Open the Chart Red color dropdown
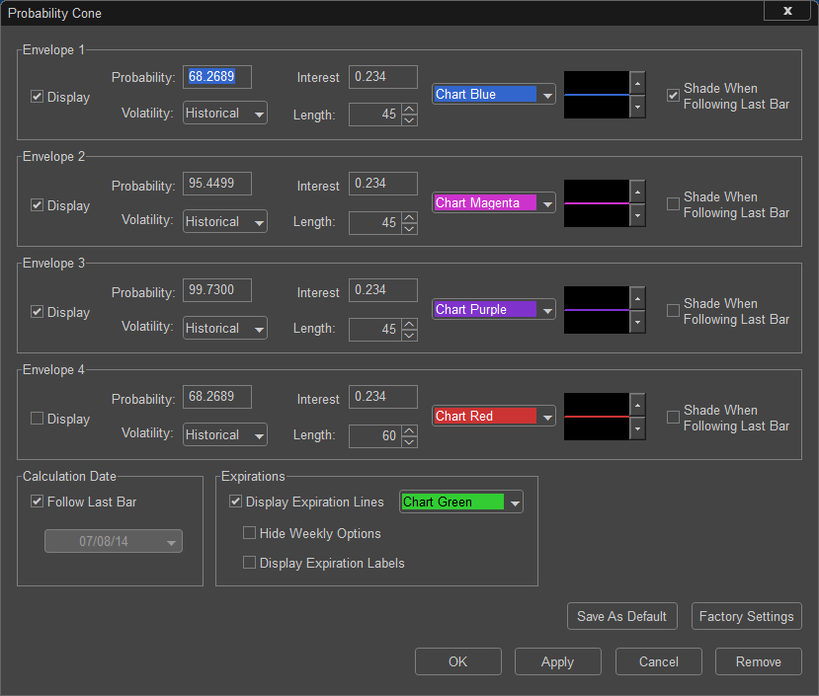The image size is (819, 696). pos(494,417)
